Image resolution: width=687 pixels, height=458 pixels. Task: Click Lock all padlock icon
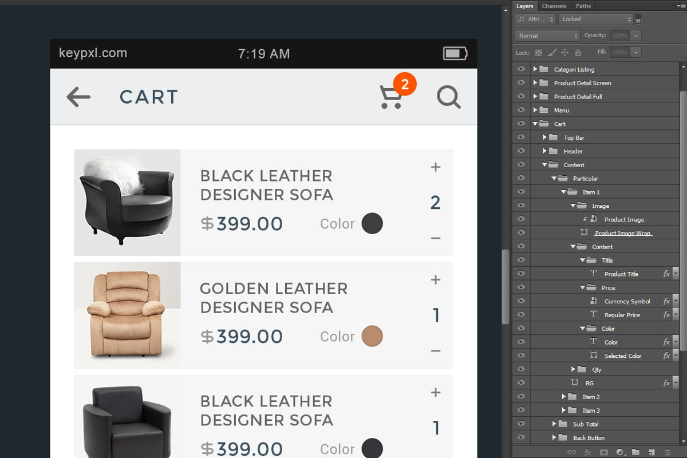[x=578, y=53]
